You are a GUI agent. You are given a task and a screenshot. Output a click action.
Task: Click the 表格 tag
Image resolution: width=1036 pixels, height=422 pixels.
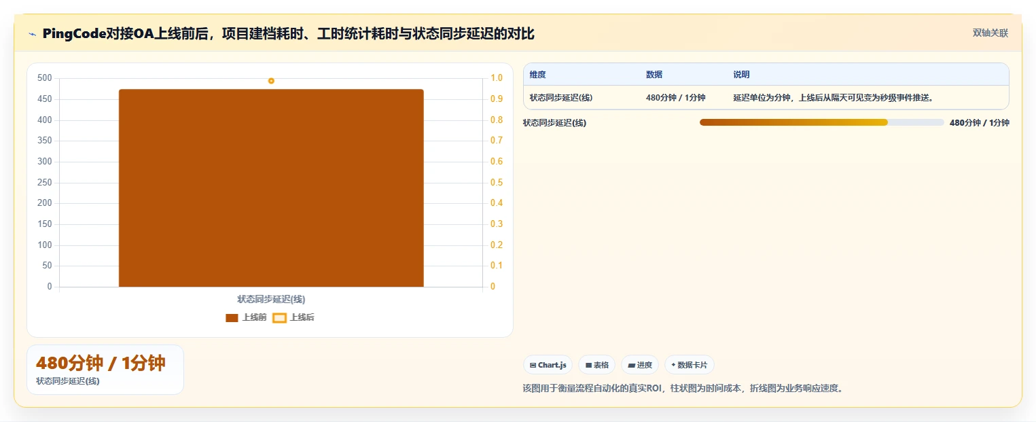(x=596, y=365)
